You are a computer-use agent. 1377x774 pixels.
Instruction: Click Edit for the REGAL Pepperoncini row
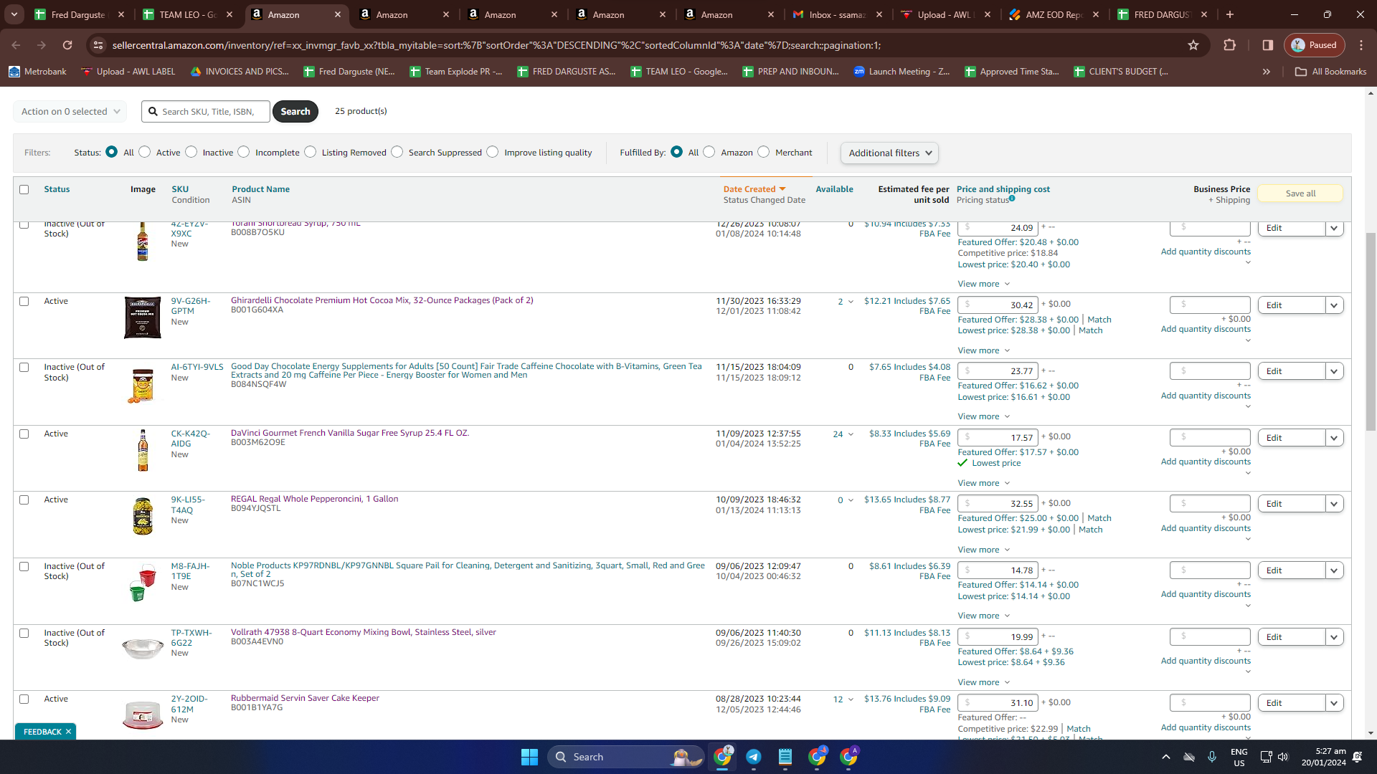1291,504
